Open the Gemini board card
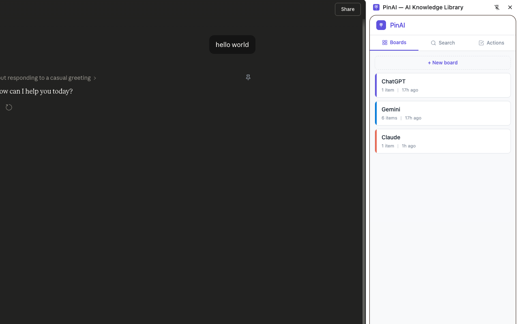This screenshot has width=519, height=324. pyautogui.click(x=442, y=113)
